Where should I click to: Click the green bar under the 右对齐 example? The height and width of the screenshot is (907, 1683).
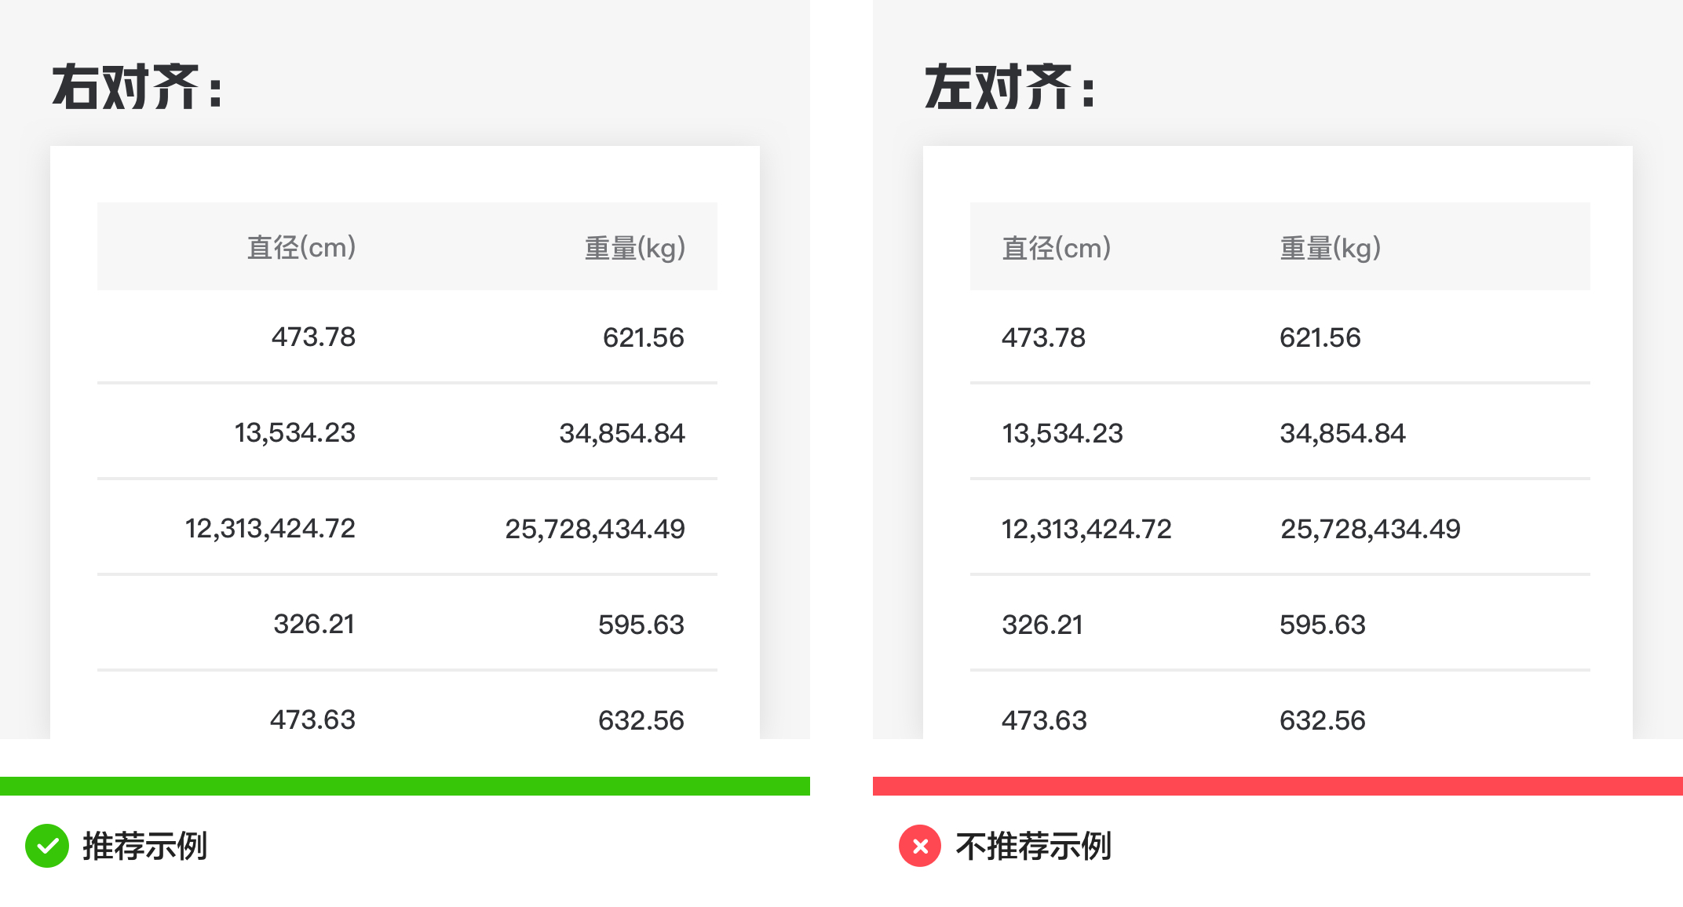click(x=405, y=786)
